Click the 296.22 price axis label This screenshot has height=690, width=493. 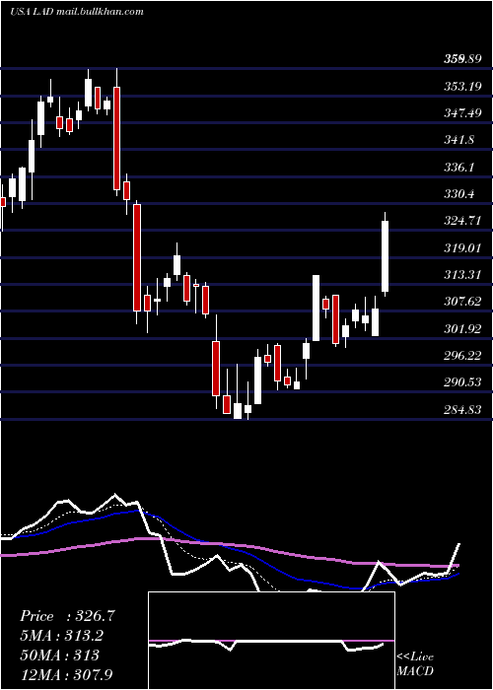coord(461,356)
